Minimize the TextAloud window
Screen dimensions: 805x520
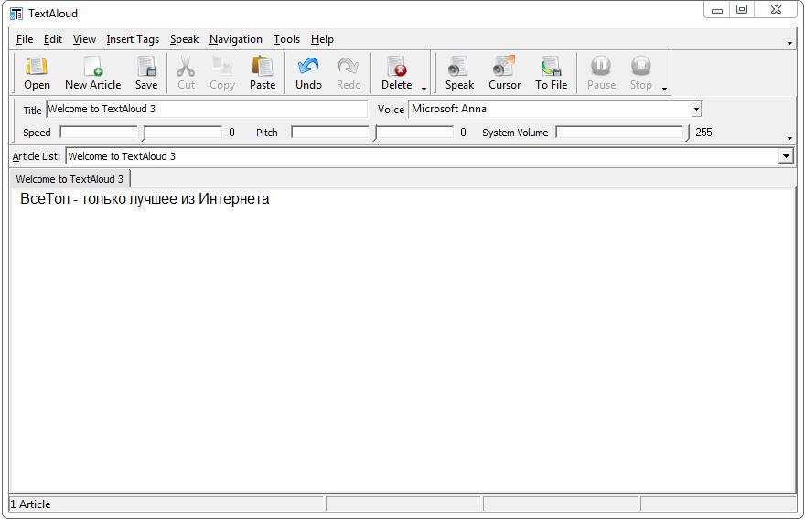click(x=717, y=10)
